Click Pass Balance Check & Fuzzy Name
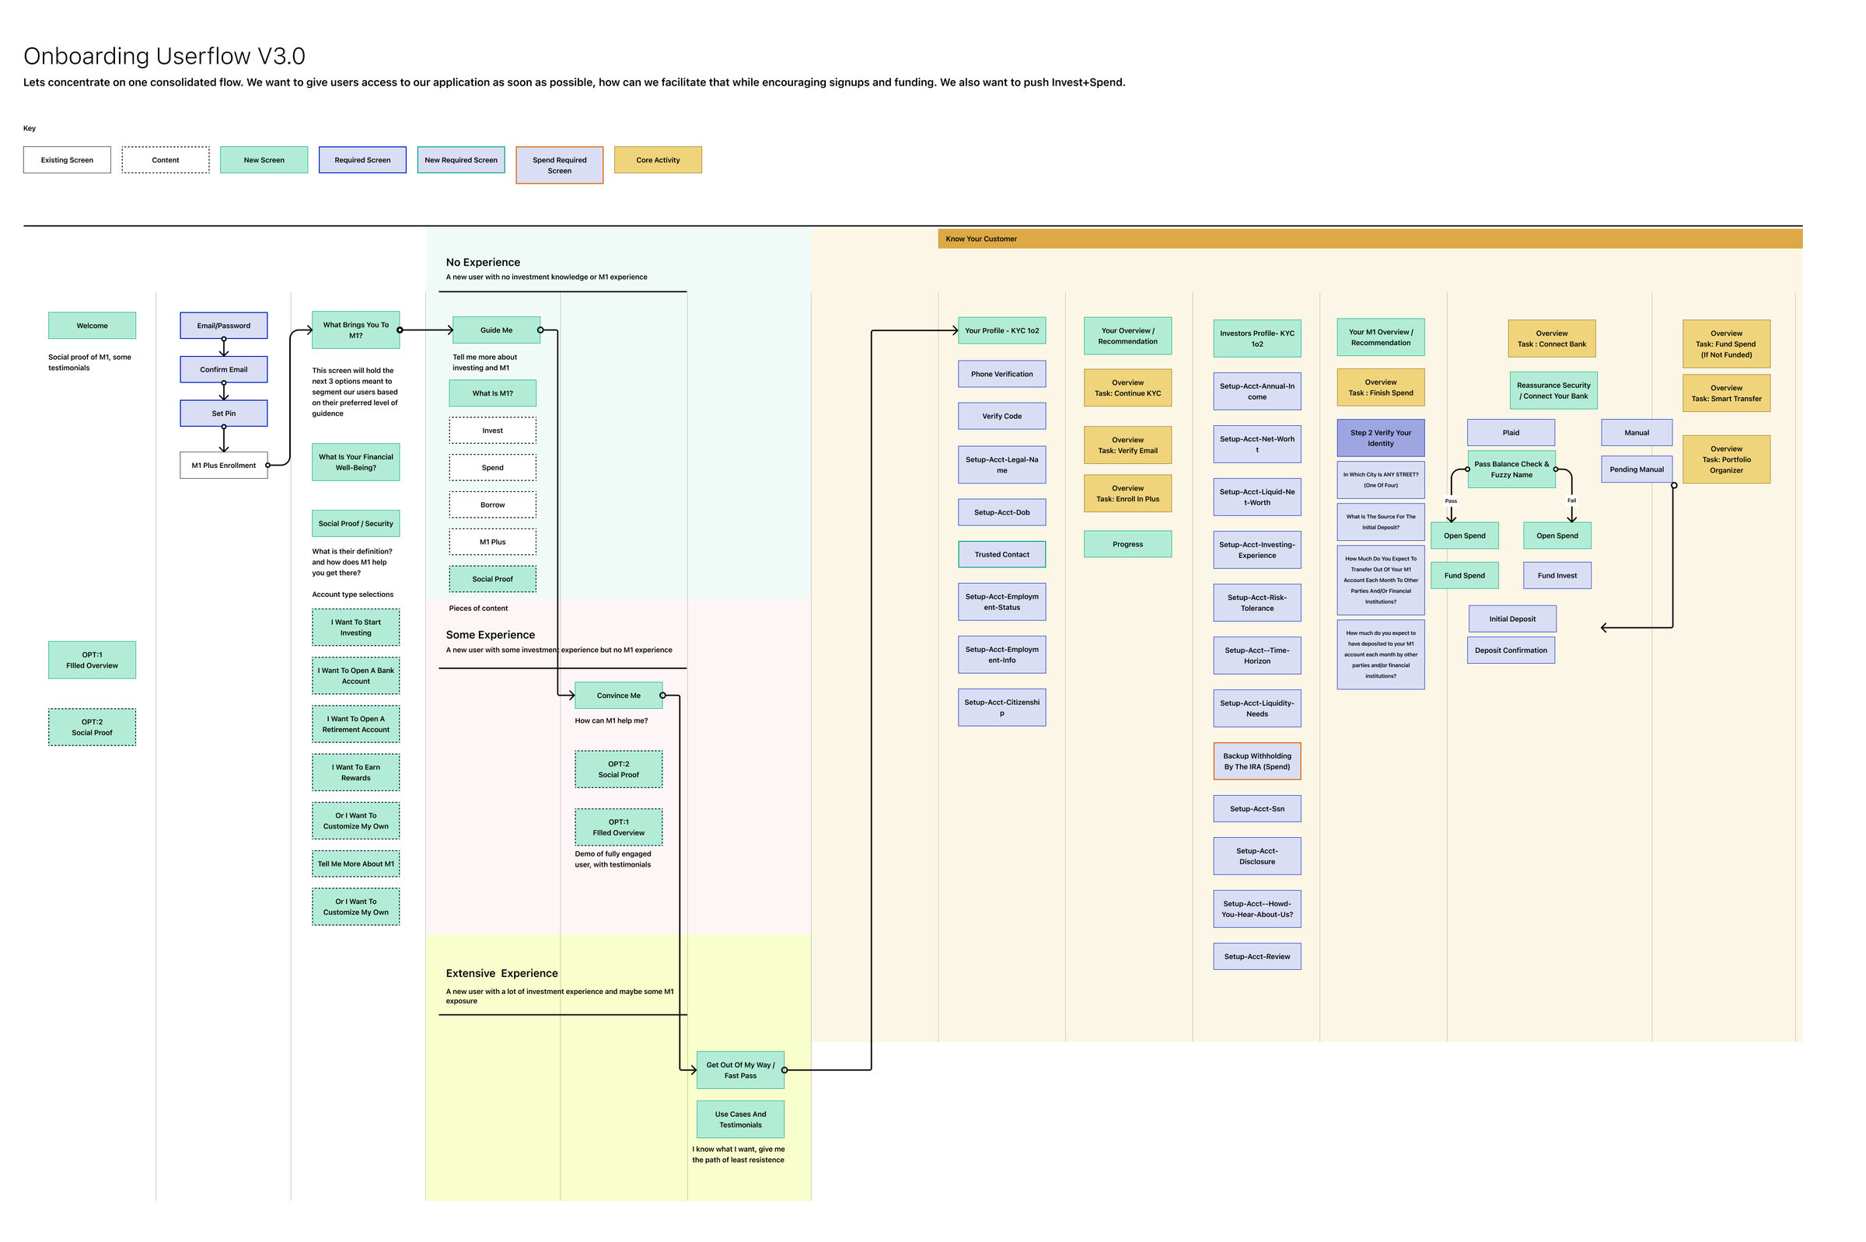This screenshot has width=1866, height=1242. click(x=1511, y=469)
